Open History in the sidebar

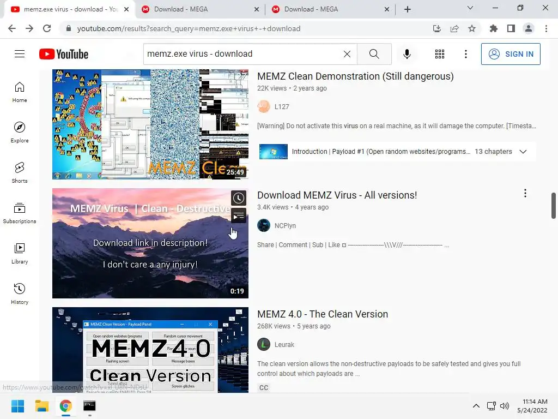(20, 294)
